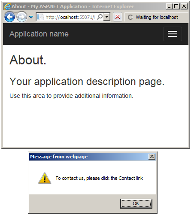This screenshot has height=215, width=191.
Task: Click the page icon in address bar
Action: click(40, 17)
